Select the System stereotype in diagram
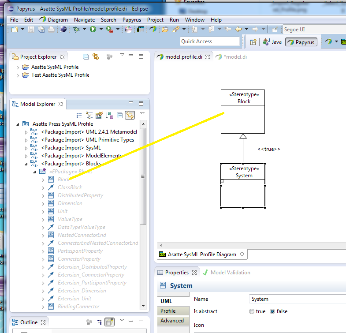 click(x=243, y=186)
